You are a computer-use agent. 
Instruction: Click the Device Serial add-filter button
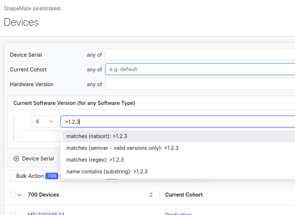(x=34, y=159)
